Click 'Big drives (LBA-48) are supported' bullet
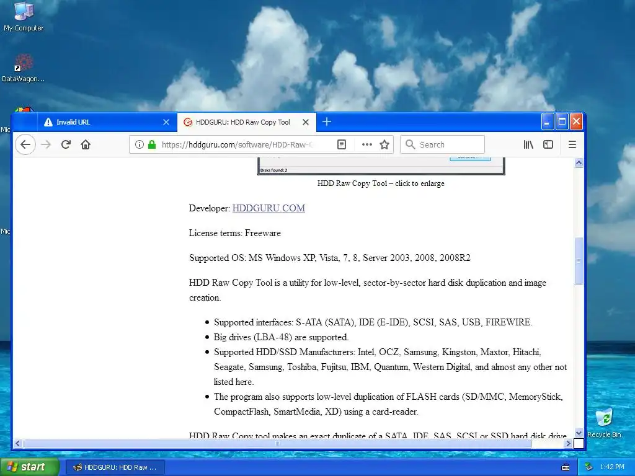Screen dimensions: 635x476 click(x=281, y=337)
